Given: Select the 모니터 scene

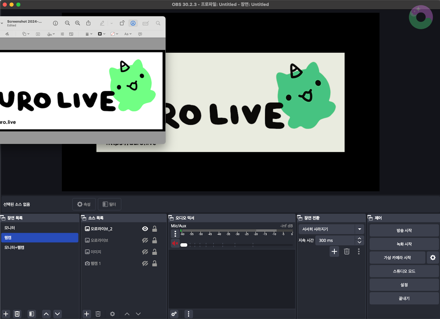Looking at the screenshot, I should click(x=40, y=228).
